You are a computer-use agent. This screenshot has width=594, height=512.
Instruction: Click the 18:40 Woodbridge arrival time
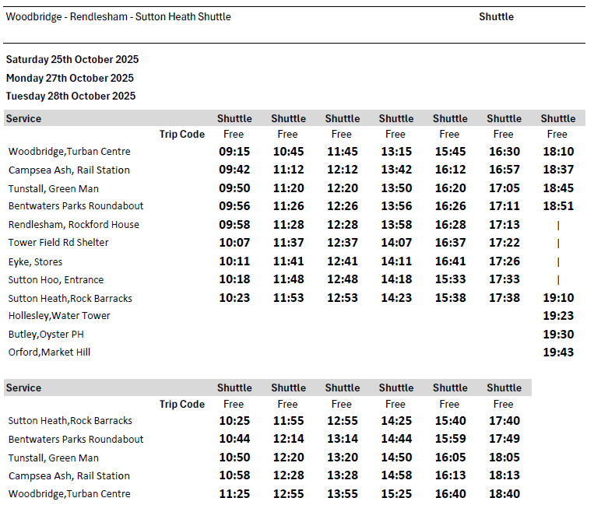504,494
